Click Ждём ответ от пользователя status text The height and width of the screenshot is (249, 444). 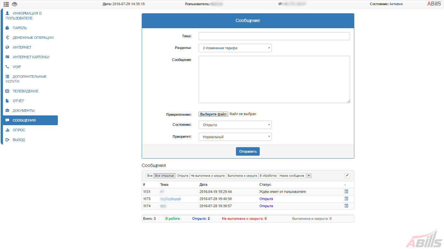click(x=282, y=192)
